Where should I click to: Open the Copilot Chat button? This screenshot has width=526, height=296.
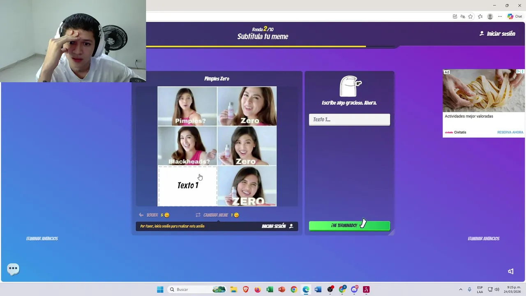515,16
